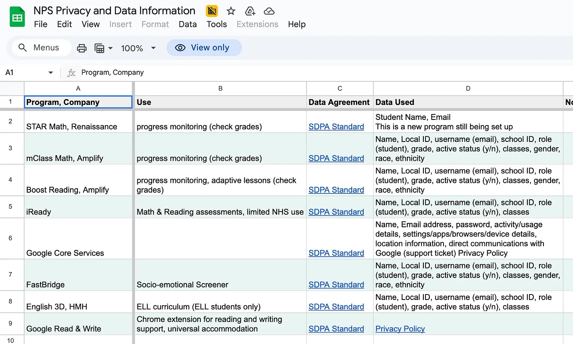Open SDPA Standard link for iReady row
Viewport: 573px width, 344px height.
tap(336, 212)
